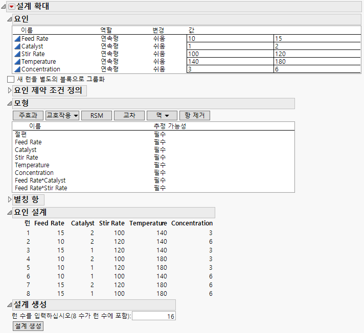
Task: Collapse the 요인 section
Action: (x=9, y=19)
